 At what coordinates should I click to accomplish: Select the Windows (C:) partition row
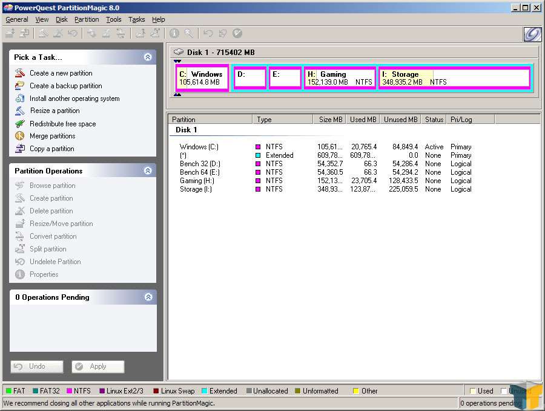(x=325, y=147)
